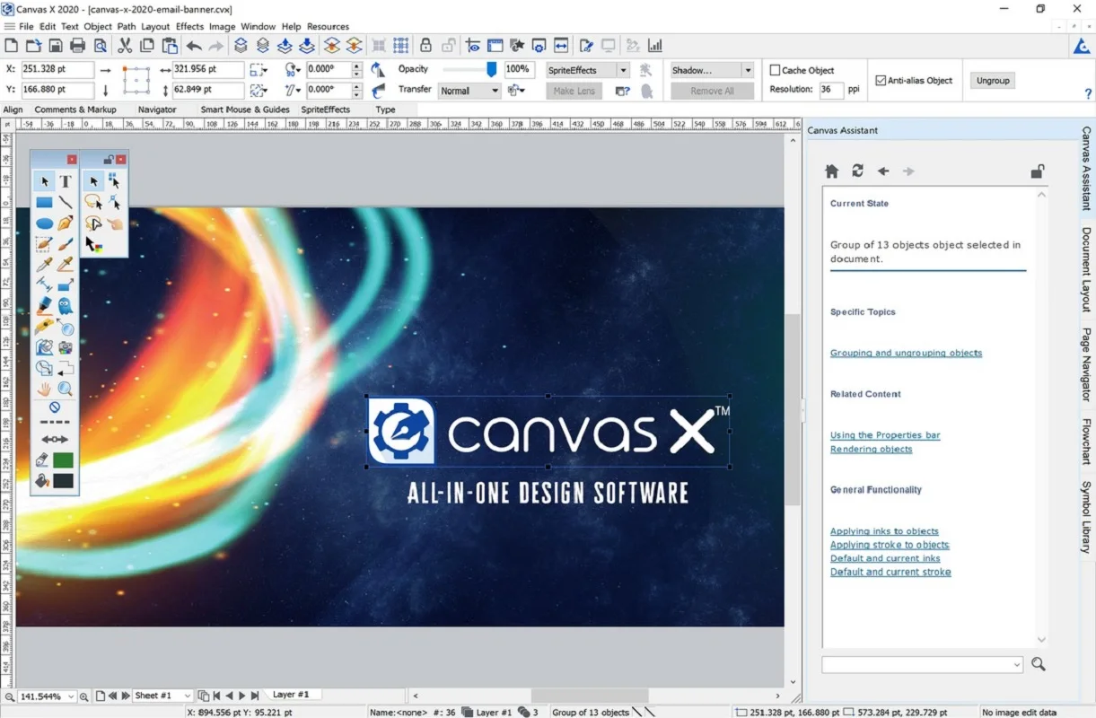Click the Paste clipboard icon
Viewport: 1096px width, 718px height.
(169, 46)
